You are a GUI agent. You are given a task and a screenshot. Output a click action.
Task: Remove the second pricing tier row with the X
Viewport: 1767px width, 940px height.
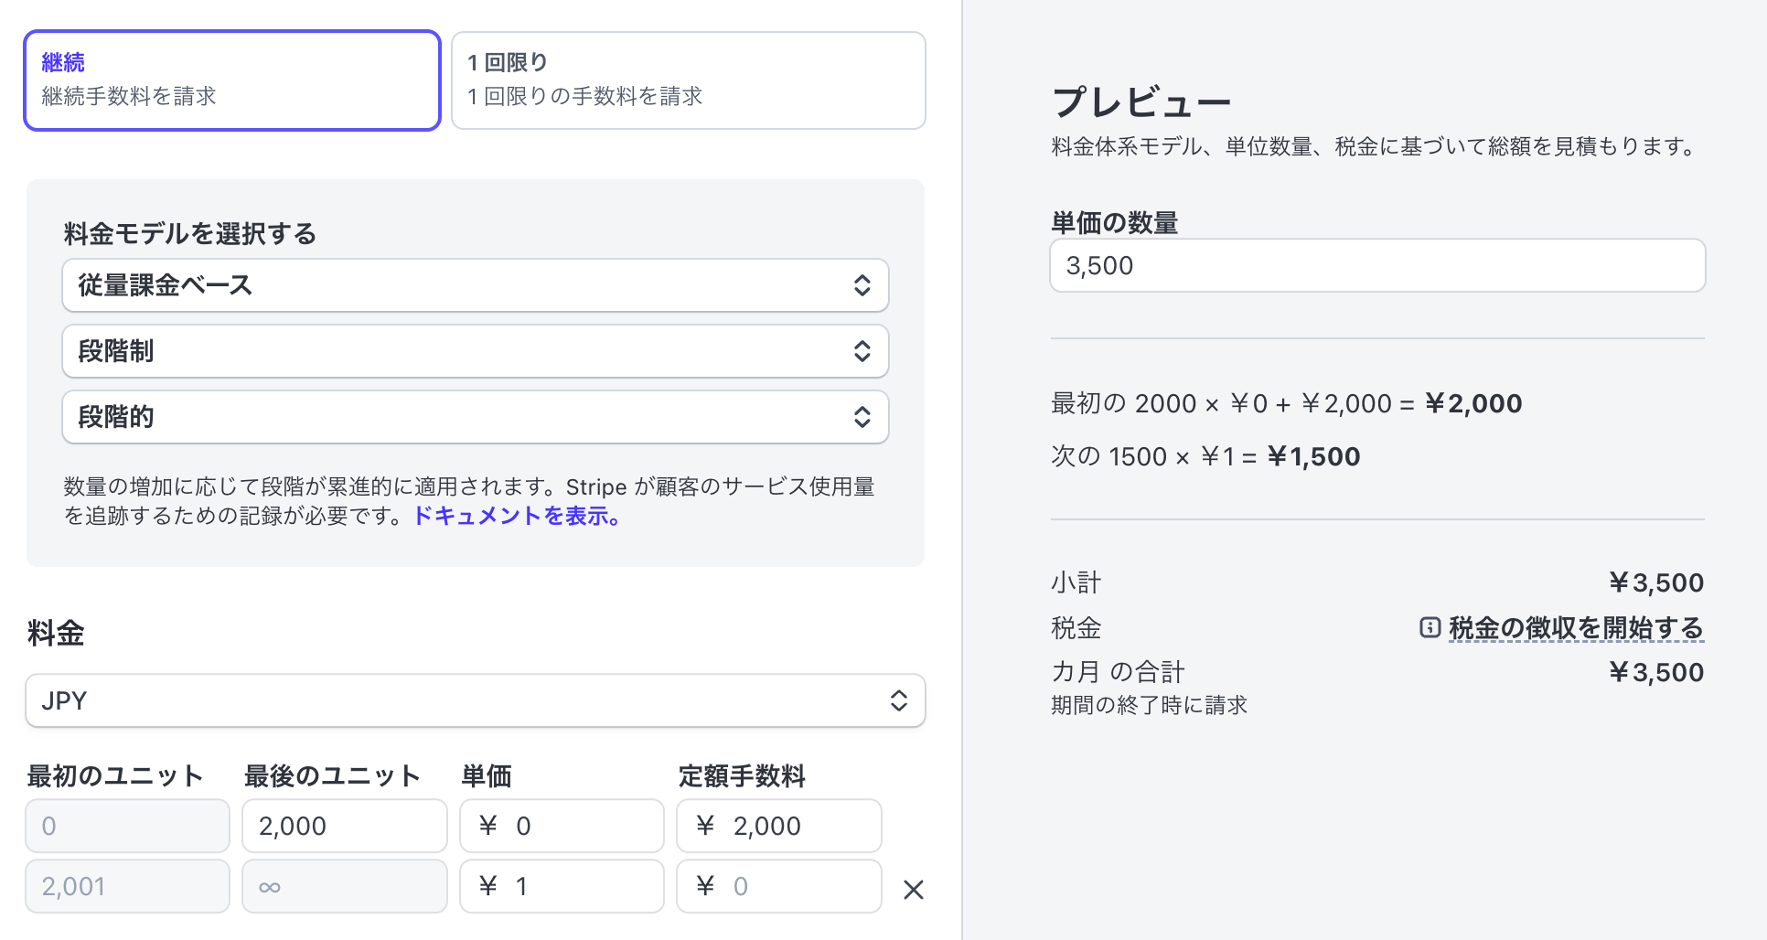point(912,888)
